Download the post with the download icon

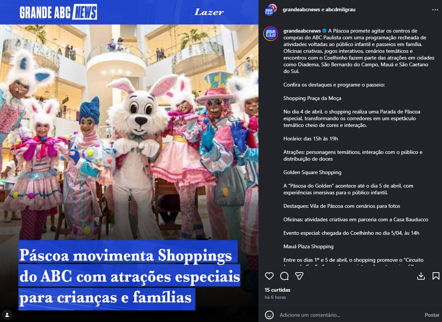point(421,276)
